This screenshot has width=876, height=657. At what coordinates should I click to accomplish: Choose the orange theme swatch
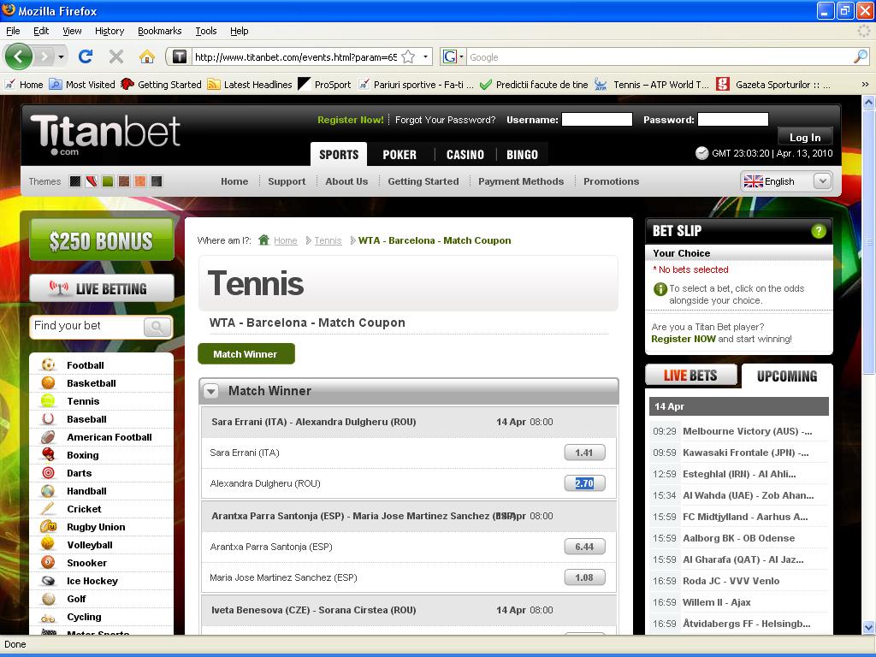(x=139, y=181)
